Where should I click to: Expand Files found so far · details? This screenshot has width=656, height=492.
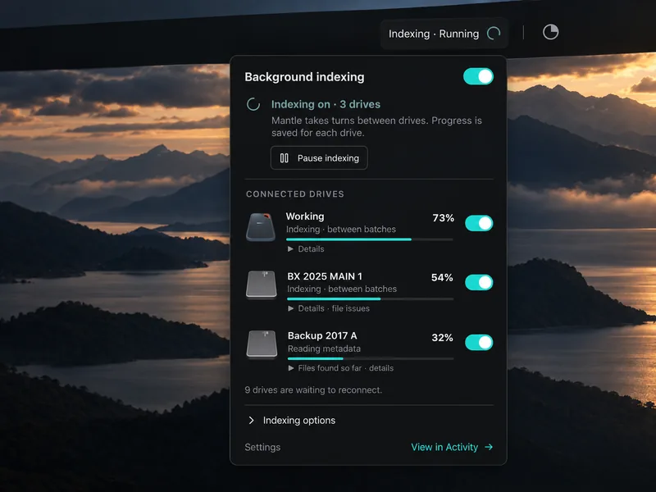(x=341, y=368)
